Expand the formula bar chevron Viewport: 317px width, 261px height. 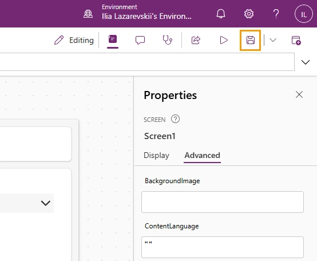coord(306,62)
